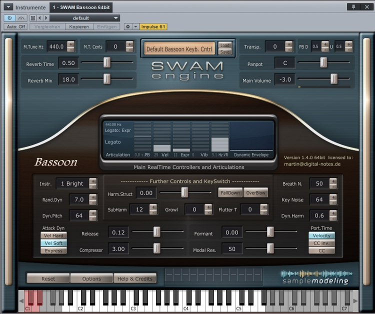This screenshot has height=314, width=375.
Task: Decrease Dyn.Pitch value with minus stepper
Action: tap(93, 218)
